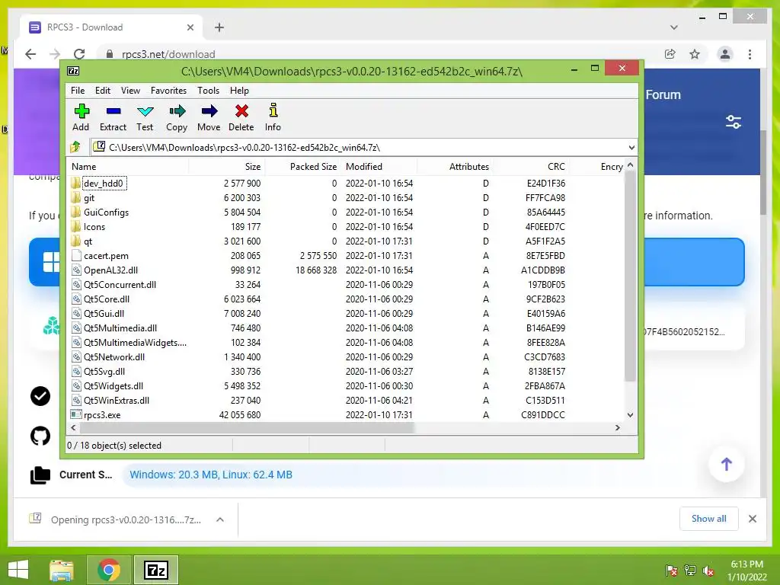Select the git folder icon
The image size is (780, 585).
point(75,197)
